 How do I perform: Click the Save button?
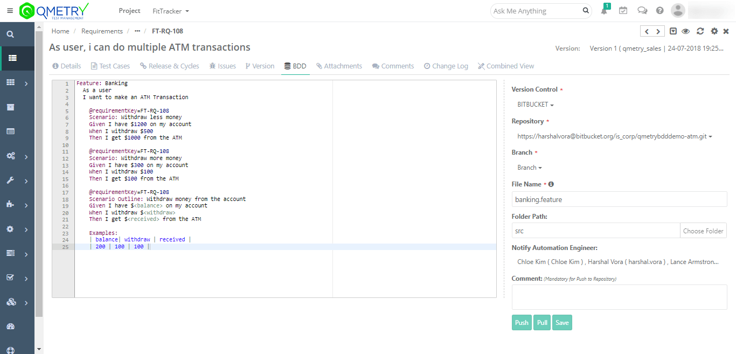(x=562, y=323)
